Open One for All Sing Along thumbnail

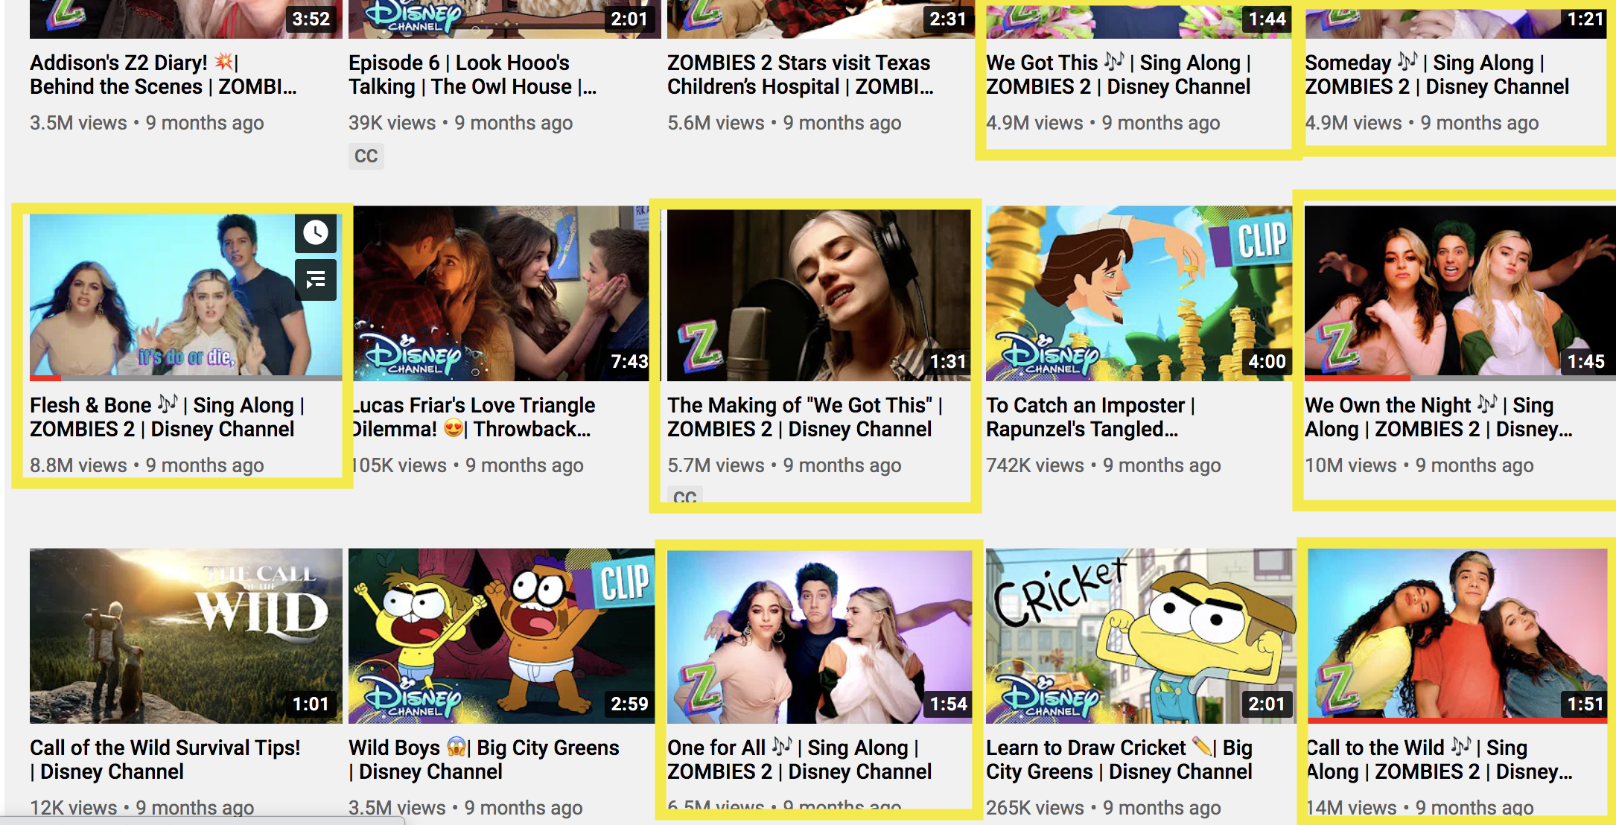pyautogui.click(x=818, y=637)
